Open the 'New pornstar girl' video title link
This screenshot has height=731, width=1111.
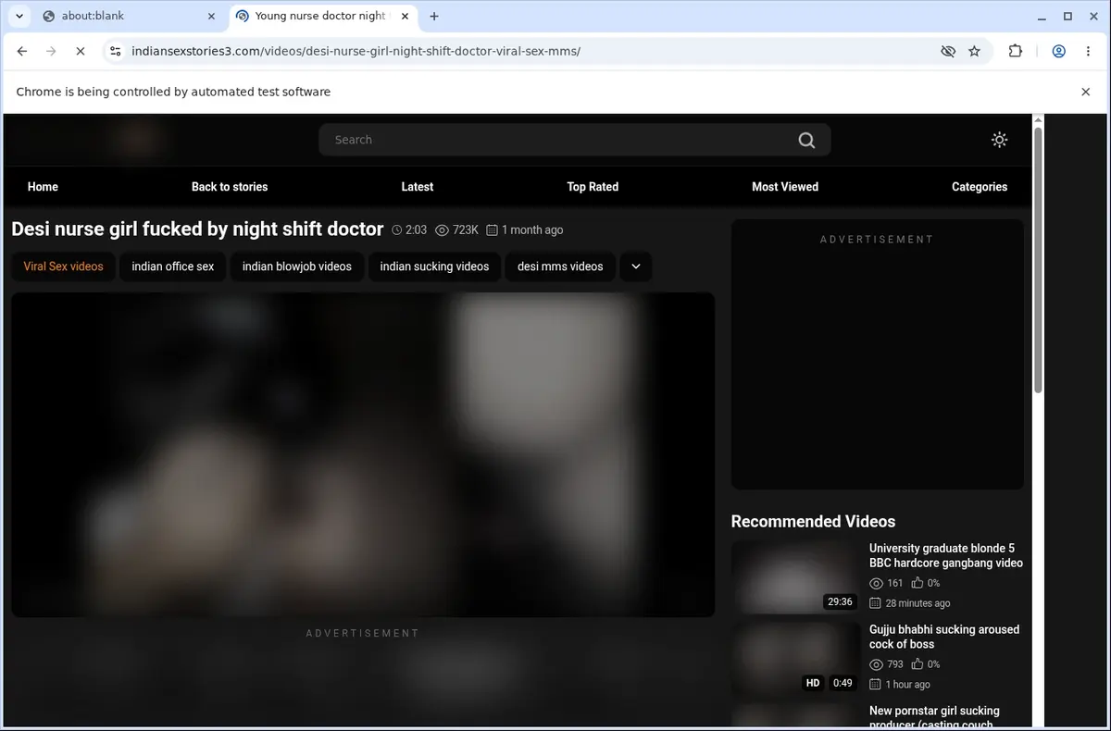pyautogui.click(x=934, y=717)
